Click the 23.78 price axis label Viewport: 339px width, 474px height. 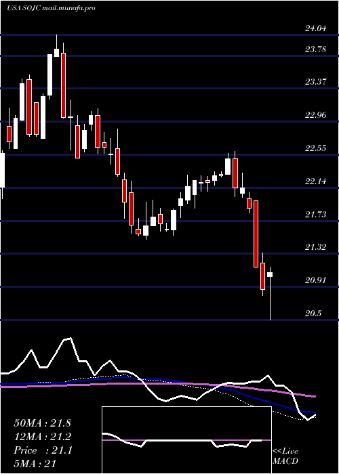316,49
